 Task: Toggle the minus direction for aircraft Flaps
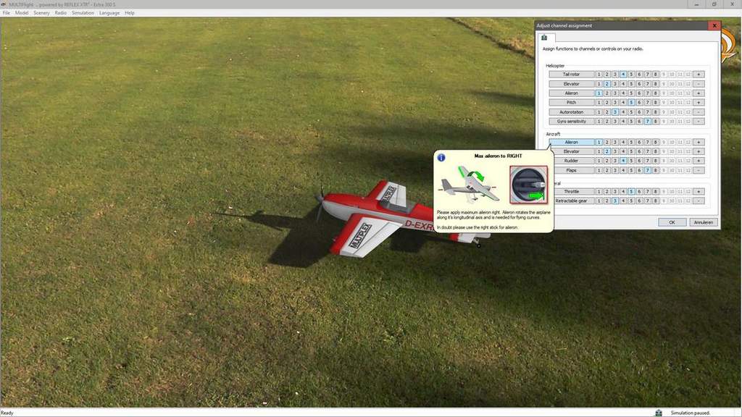click(699, 170)
